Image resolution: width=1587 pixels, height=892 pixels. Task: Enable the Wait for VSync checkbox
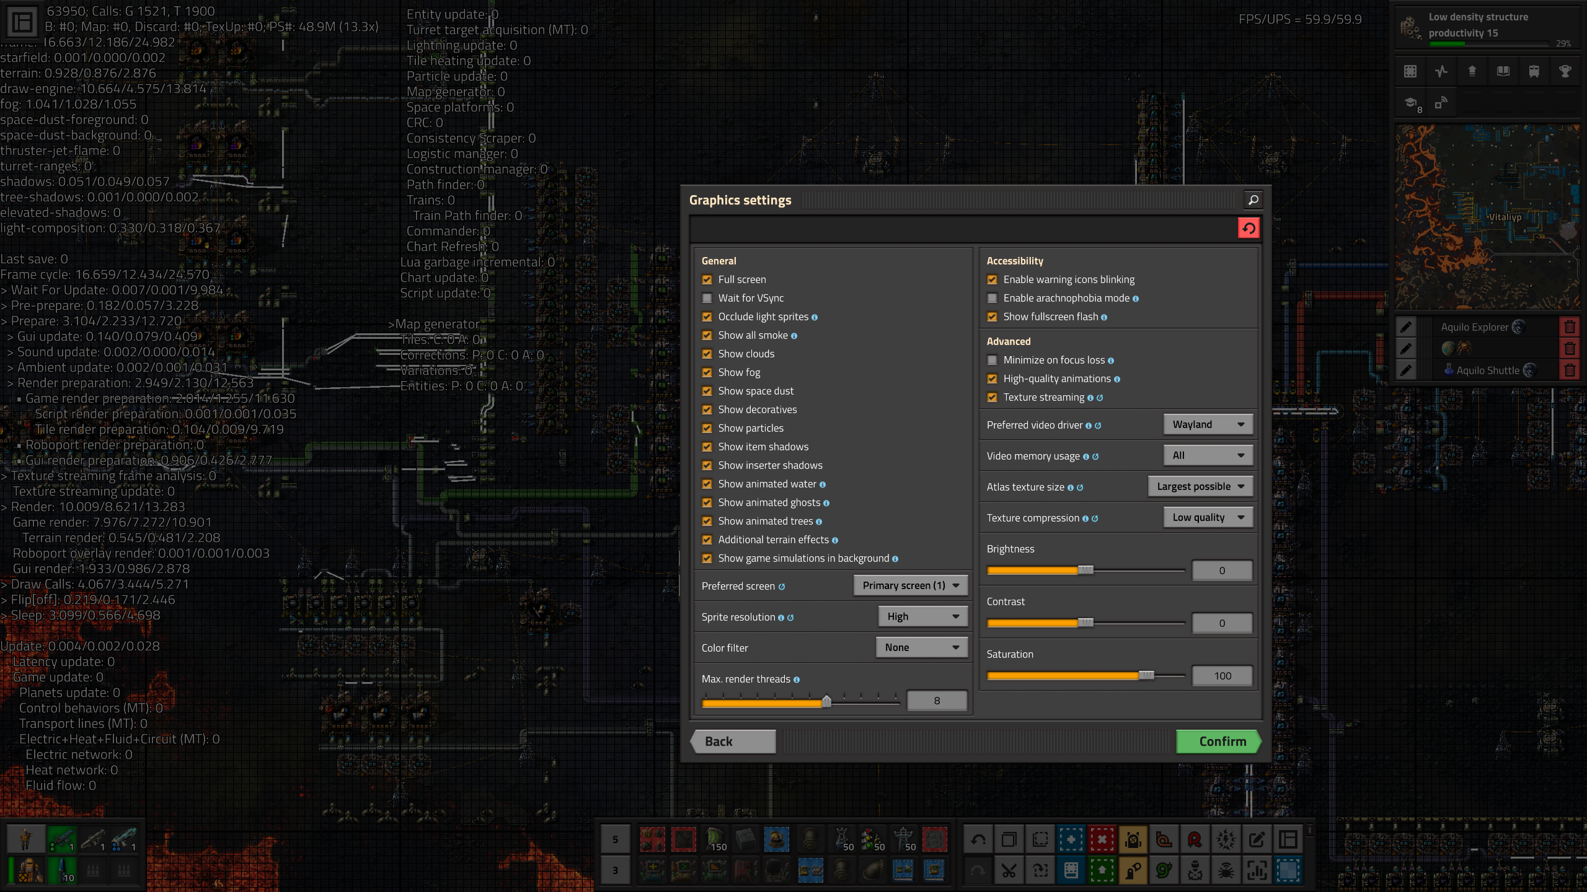point(707,298)
